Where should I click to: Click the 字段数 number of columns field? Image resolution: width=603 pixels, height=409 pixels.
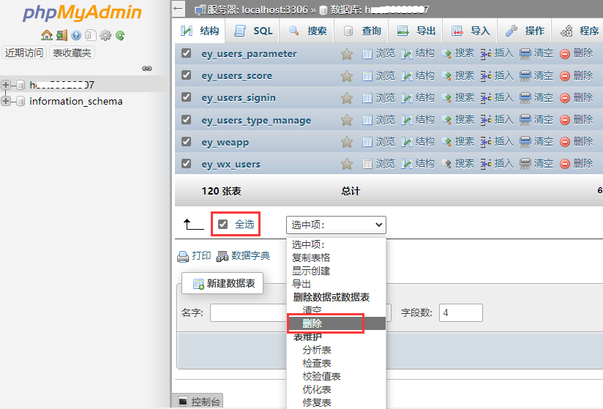tap(461, 312)
